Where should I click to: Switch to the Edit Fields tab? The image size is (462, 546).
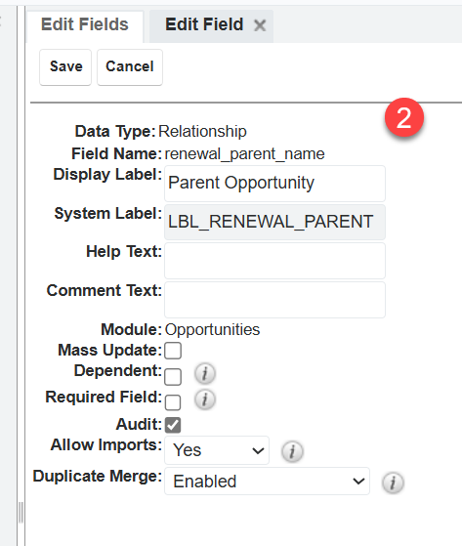pyautogui.click(x=85, y=25)
